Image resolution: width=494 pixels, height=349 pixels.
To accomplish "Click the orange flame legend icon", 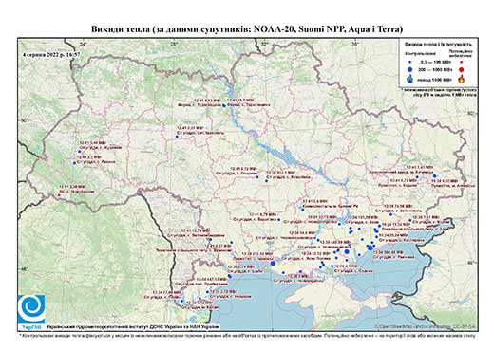I will 462,79.
